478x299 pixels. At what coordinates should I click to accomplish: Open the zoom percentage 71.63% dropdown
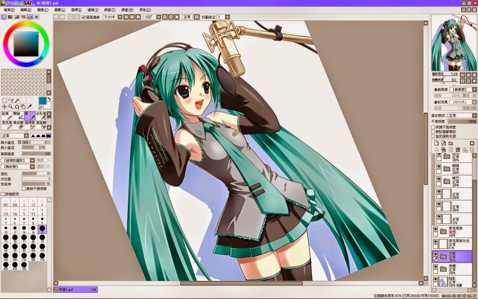coord(120,17)
